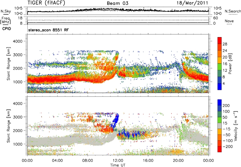Click '4000' on the velocity panel axis
The width and height of the screenshot is (241, 167).
[x=18, y=103]
